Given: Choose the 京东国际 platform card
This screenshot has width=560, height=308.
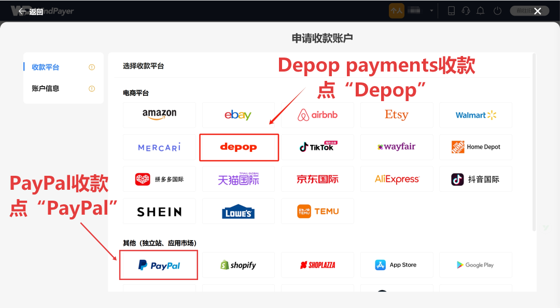Looking at the screenshot, I should tap(317, 179).
